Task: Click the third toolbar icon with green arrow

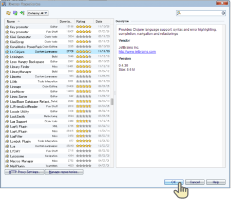Action: [x=22, y=13]
